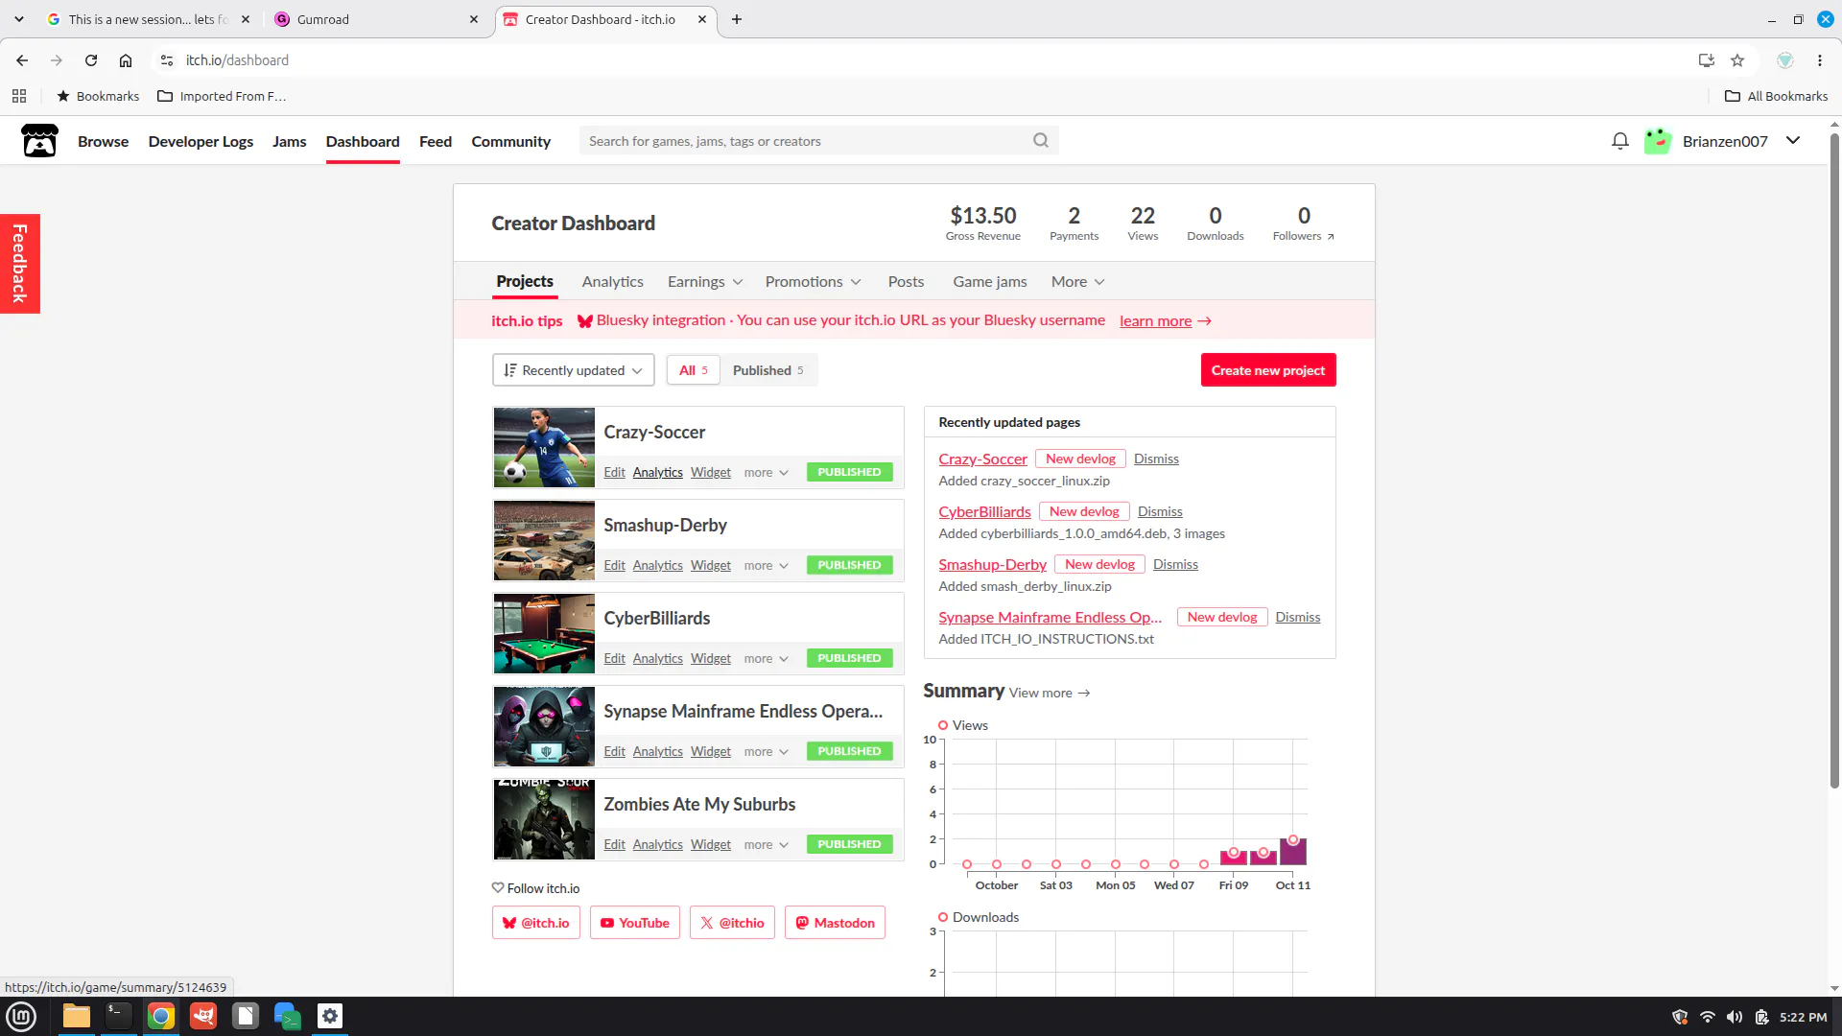This screenshot has width=1842, height=1036.
Task: Go to browser home page
Action: [126, 60]
